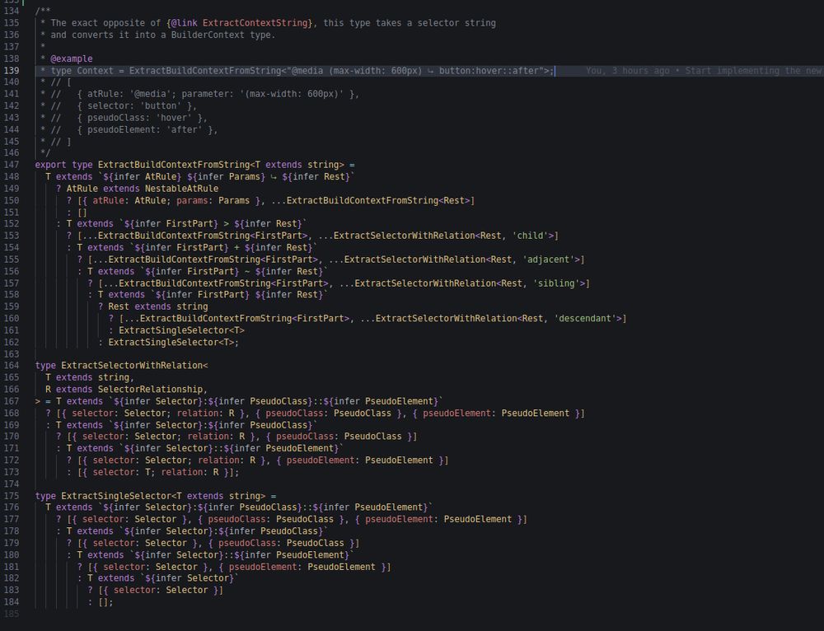Click line number 139 in the gutter
824x631 pixels.
[x=11, y=70]
